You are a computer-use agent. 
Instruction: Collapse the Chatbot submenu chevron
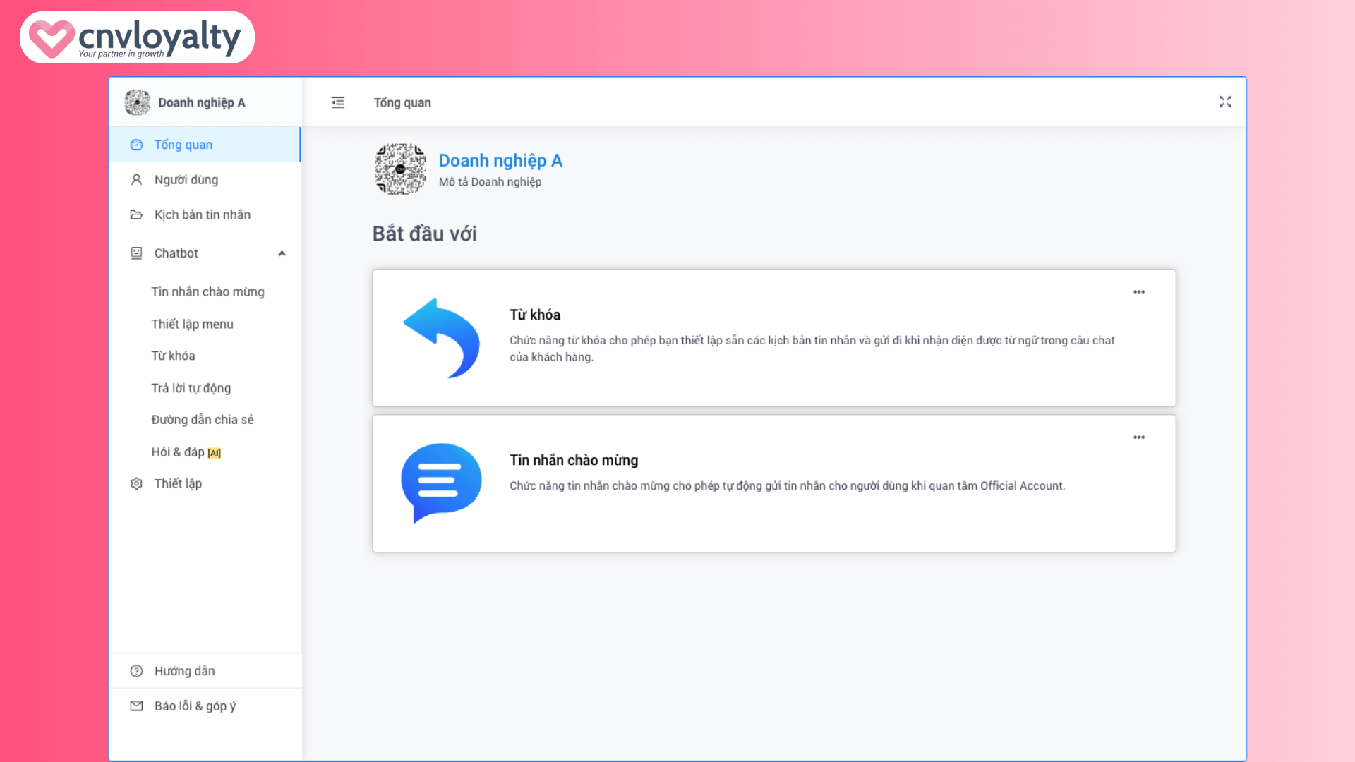click(x=282, y=253)
